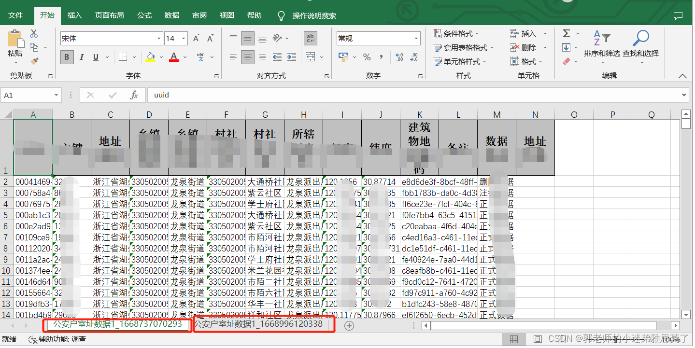Switch to the 插入 ribbon tab

[74, 15]
